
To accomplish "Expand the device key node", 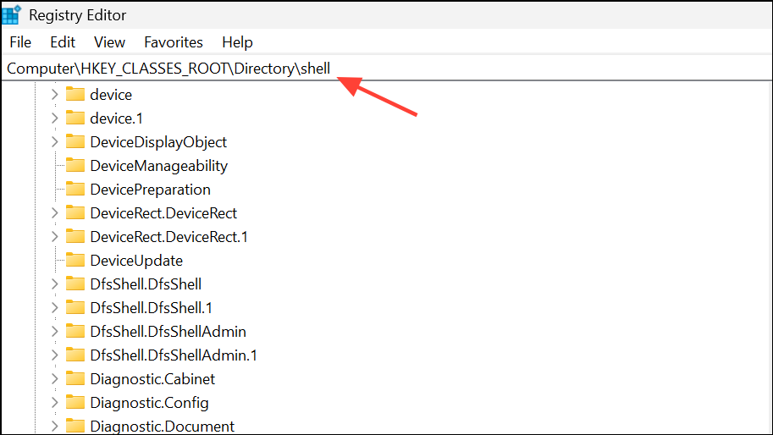I will 55,95.
